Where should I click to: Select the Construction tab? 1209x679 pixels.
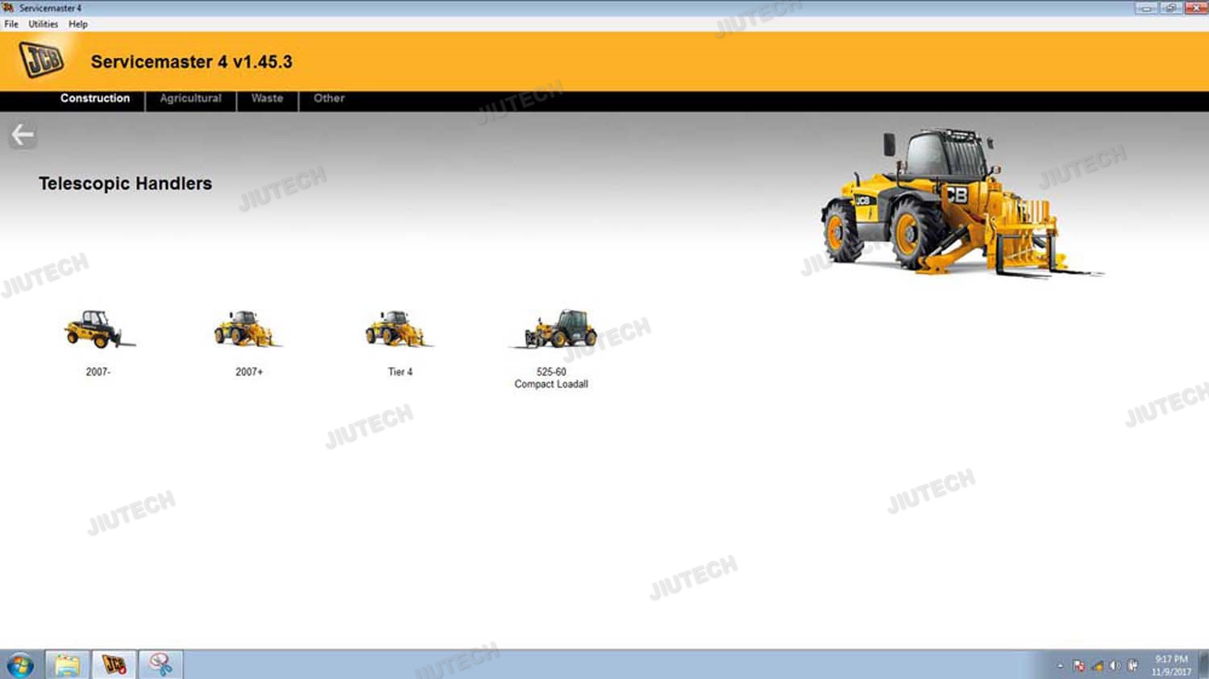[x=95, y=98]
